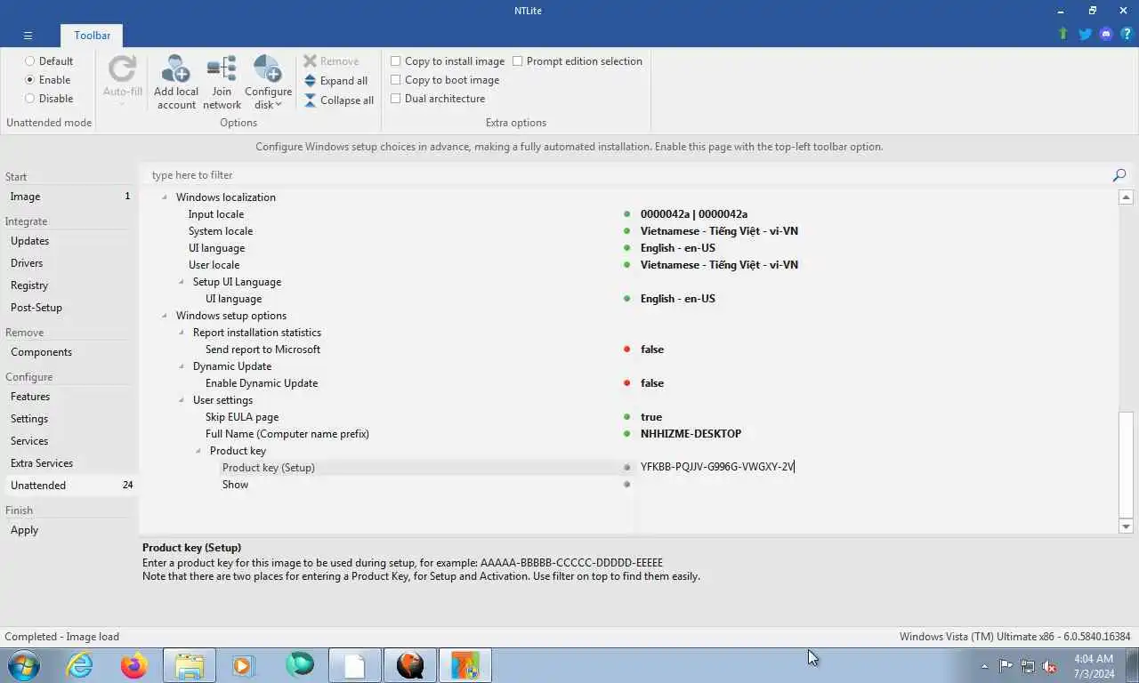Open the hamburger menu
Image resolution: width=1139 pixels, height=683 pixels.
pos(28,36)
